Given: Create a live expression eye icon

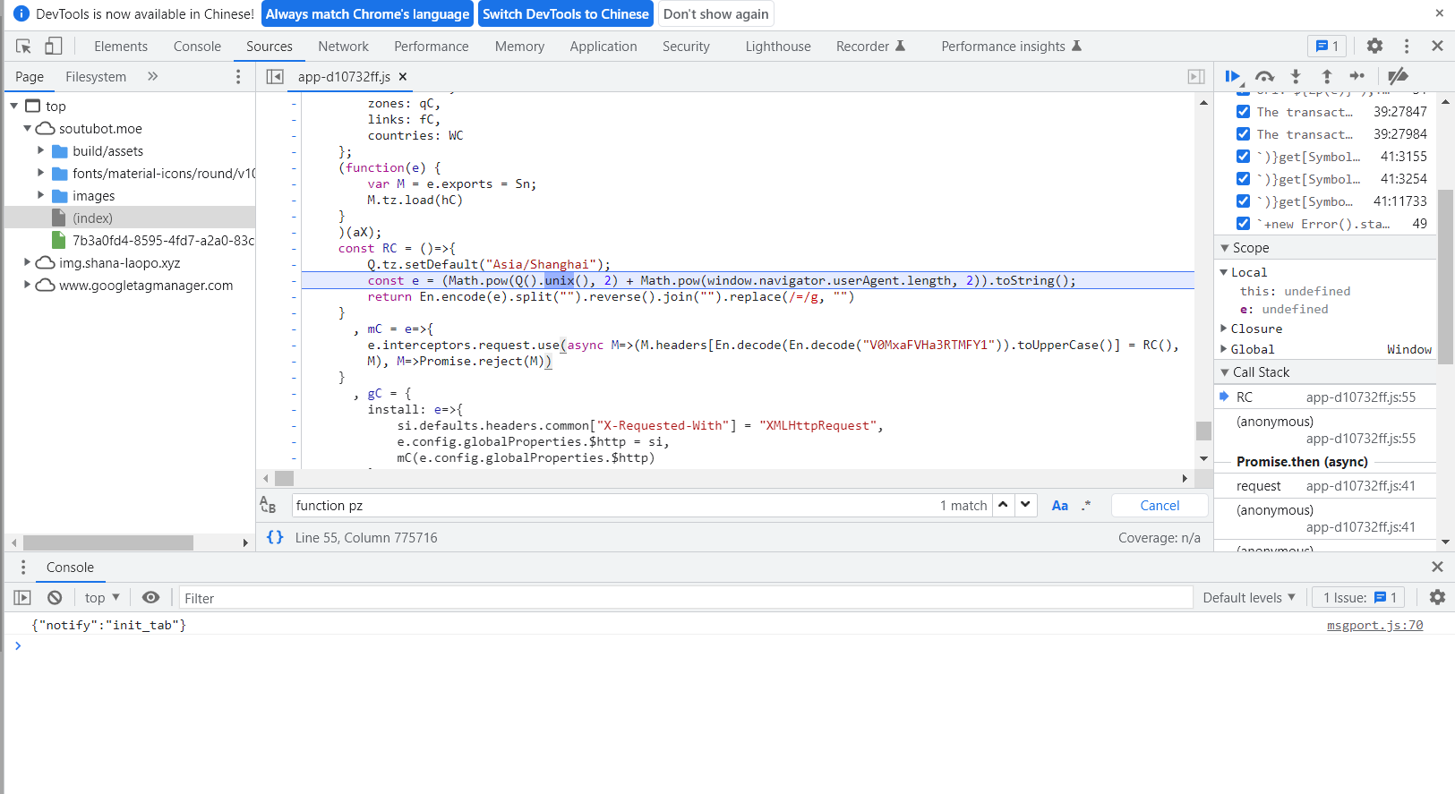Looking at the screenshot, I should pyautogui.click(x=151, y=598).
